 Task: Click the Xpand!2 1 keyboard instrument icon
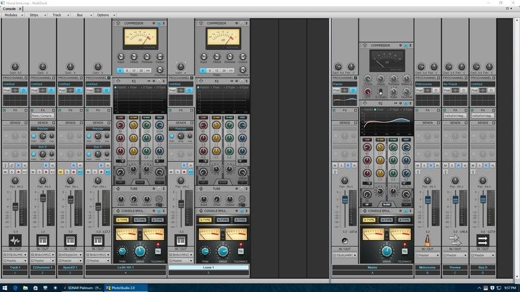(x=70, y=240)
